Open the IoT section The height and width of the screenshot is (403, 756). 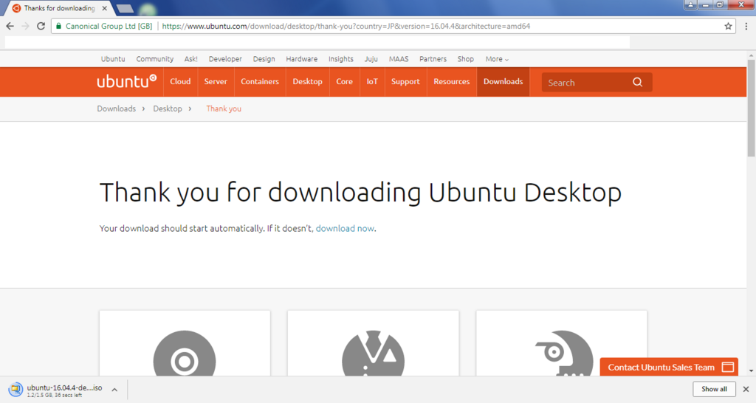click(x=372, y=81)
